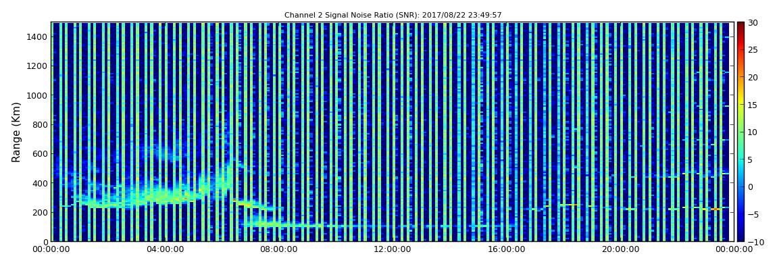The image size is (777, 275).
Task: Click the "1200" range axis tick
Action: click(x=38, y=66)
